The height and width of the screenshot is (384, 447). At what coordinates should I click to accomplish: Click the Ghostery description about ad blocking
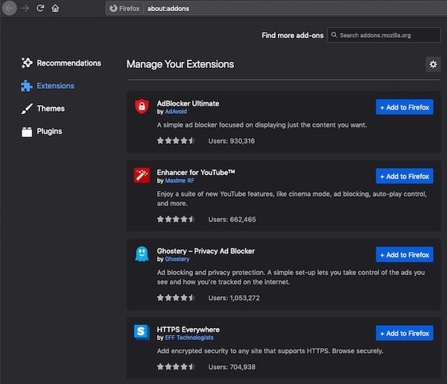291,277
